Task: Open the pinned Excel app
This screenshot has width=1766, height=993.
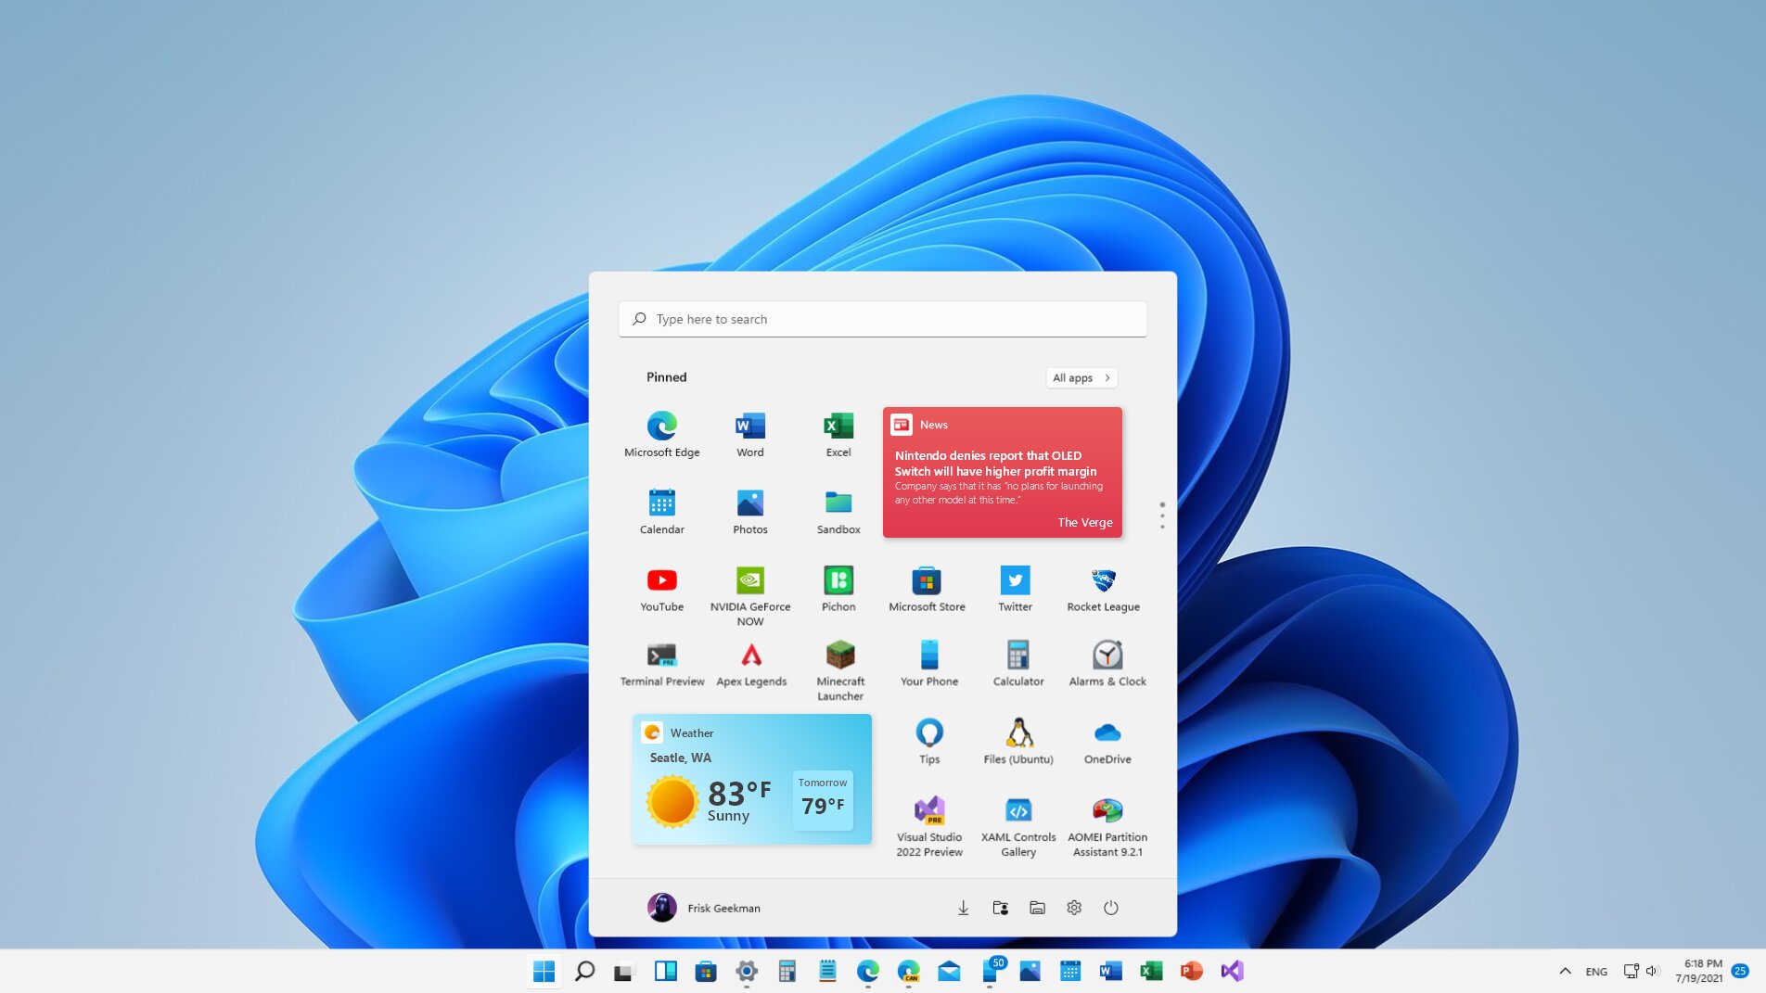Action: (838, 434)
